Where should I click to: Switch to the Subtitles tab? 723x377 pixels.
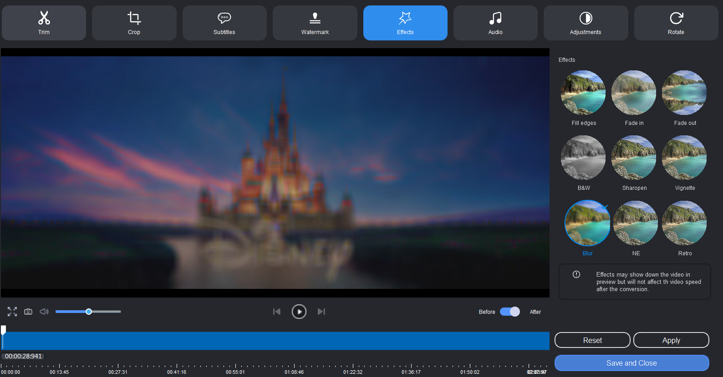[224, 23]
